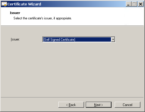Click the separator line above the buttons
This screenshot has height=112, width=145.
[72, 97]
